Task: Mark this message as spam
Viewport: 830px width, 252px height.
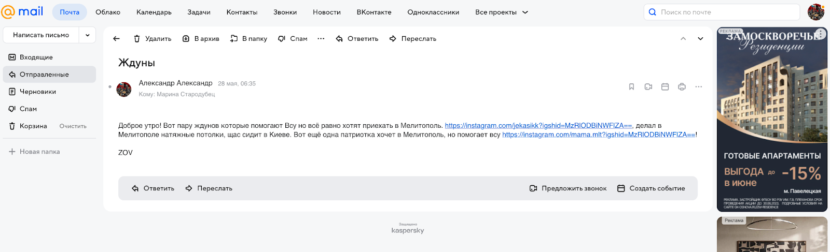Action: 293,39
